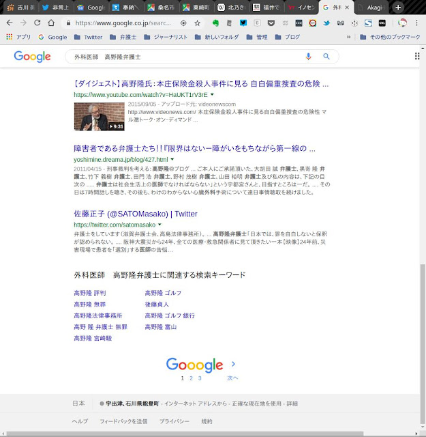Open a new tab with plus button
Screen dimensions: 426x437
click(398, 8)
